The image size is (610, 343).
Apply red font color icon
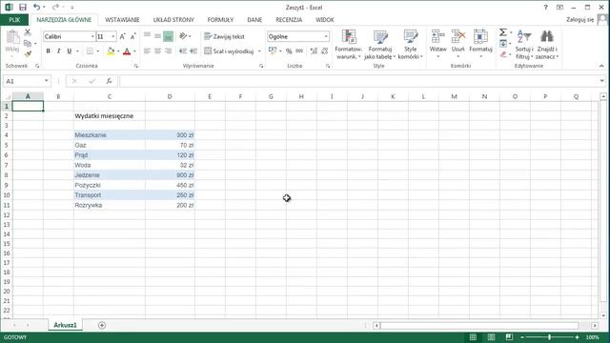pos(127,50)
